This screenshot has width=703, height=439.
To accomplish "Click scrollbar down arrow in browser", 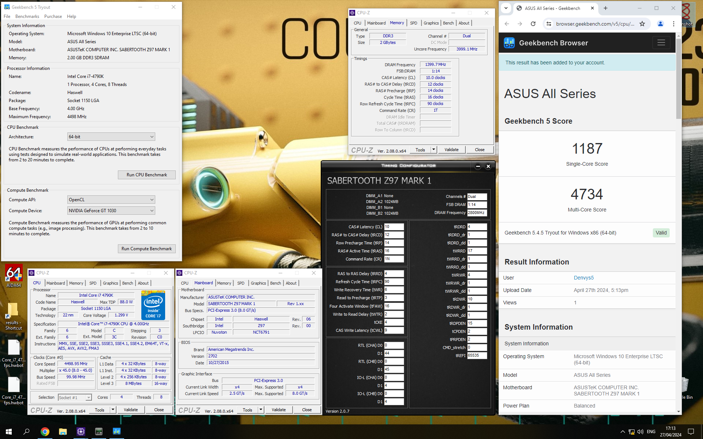I will tap(678, 412).
